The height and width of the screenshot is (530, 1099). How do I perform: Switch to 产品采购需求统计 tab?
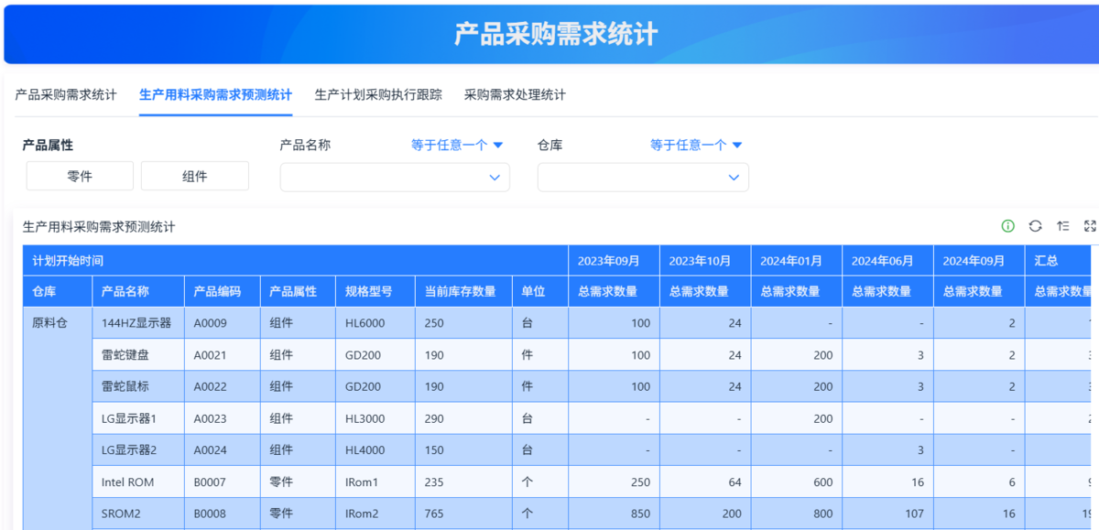(66, 94)
